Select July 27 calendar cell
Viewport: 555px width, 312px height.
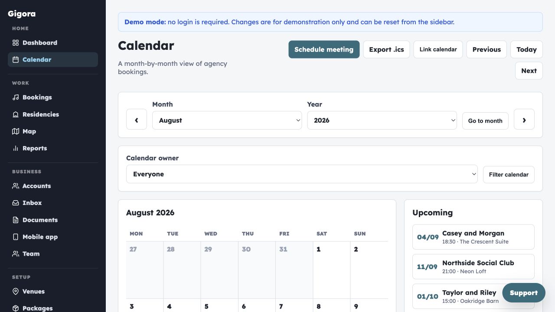(x=145, y=270)
